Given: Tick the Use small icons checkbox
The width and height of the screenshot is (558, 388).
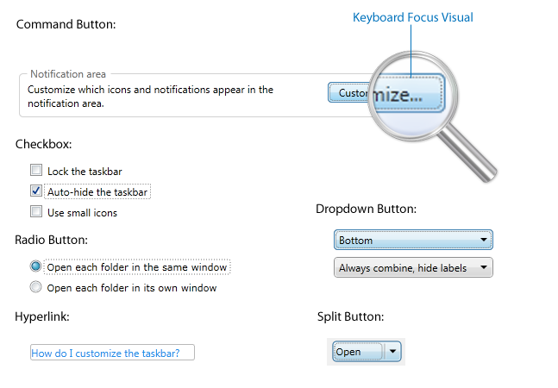Looking at the screenshot, I should (x=36, y=211).
